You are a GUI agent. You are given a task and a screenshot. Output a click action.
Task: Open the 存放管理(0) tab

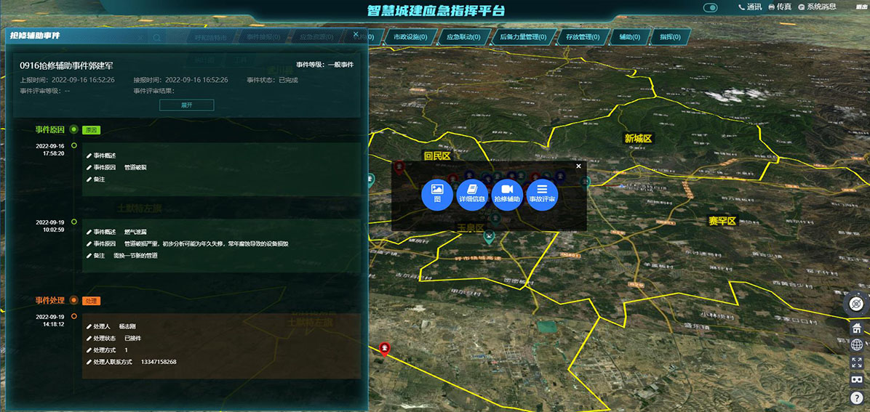582,37
